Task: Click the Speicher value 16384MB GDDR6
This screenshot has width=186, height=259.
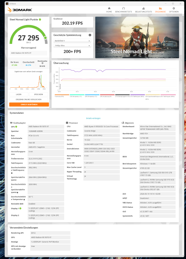Action: (46, 131)
